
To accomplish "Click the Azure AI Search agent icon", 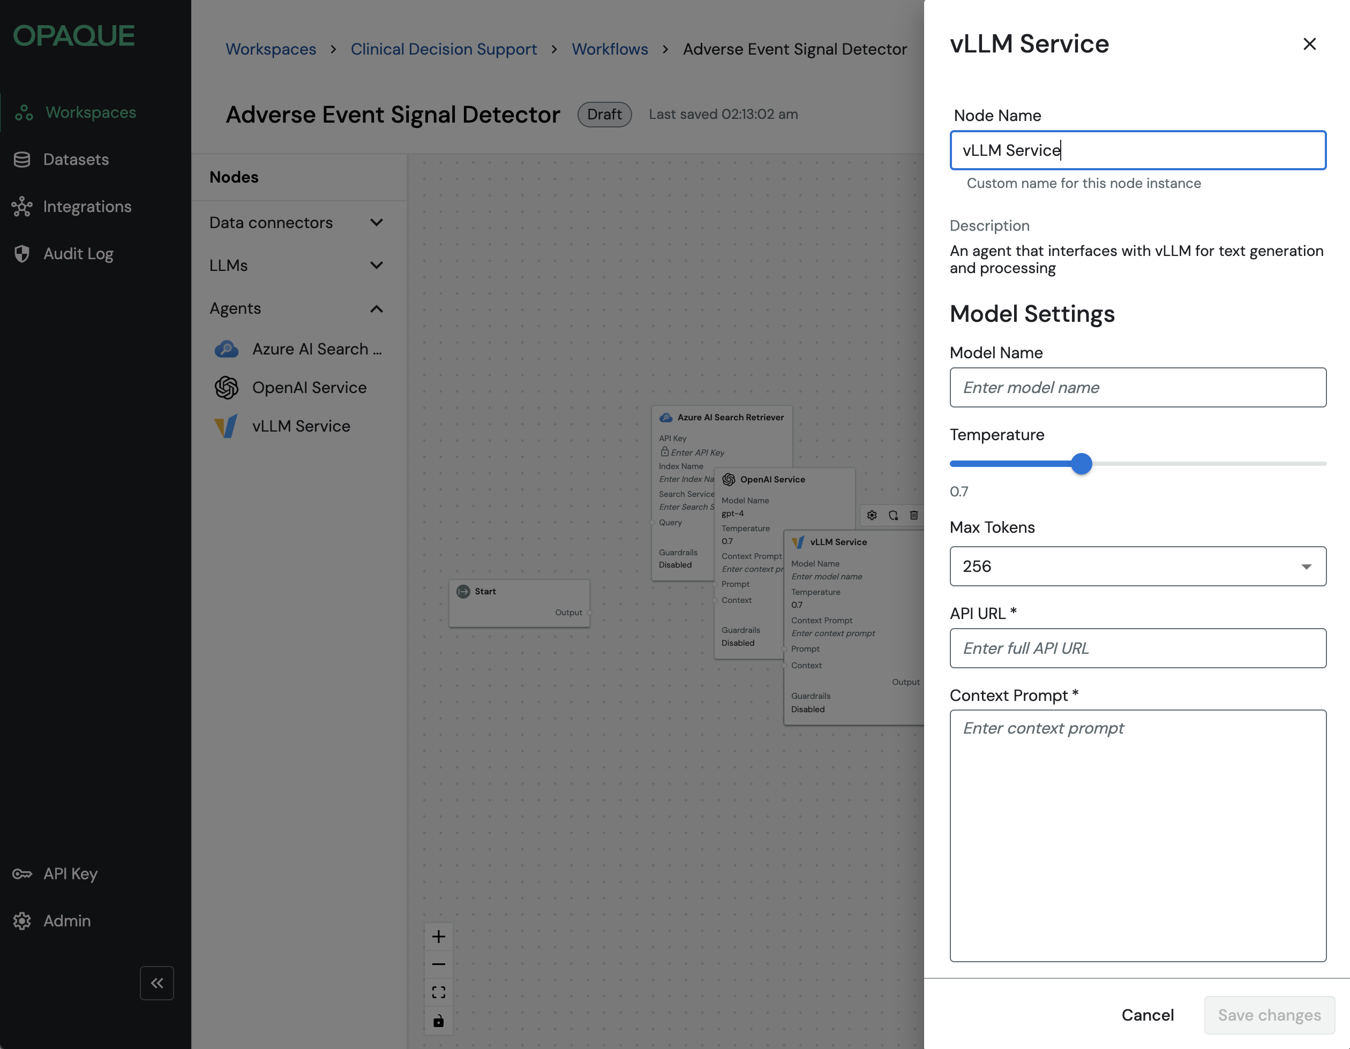I will coord(226,349).
